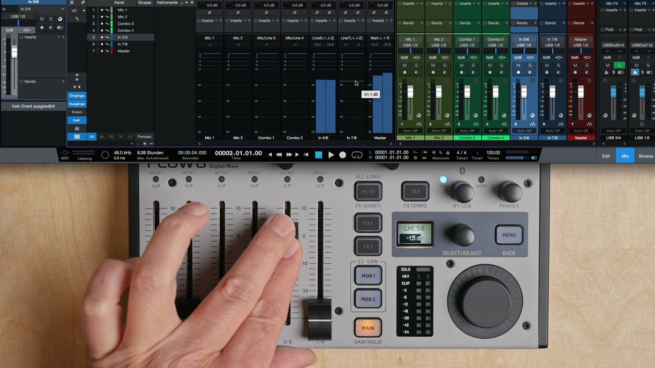Toggle input monitor on the In 5/6 channel
This screenshot has height=368, width=655.
(x=530, y=72)
